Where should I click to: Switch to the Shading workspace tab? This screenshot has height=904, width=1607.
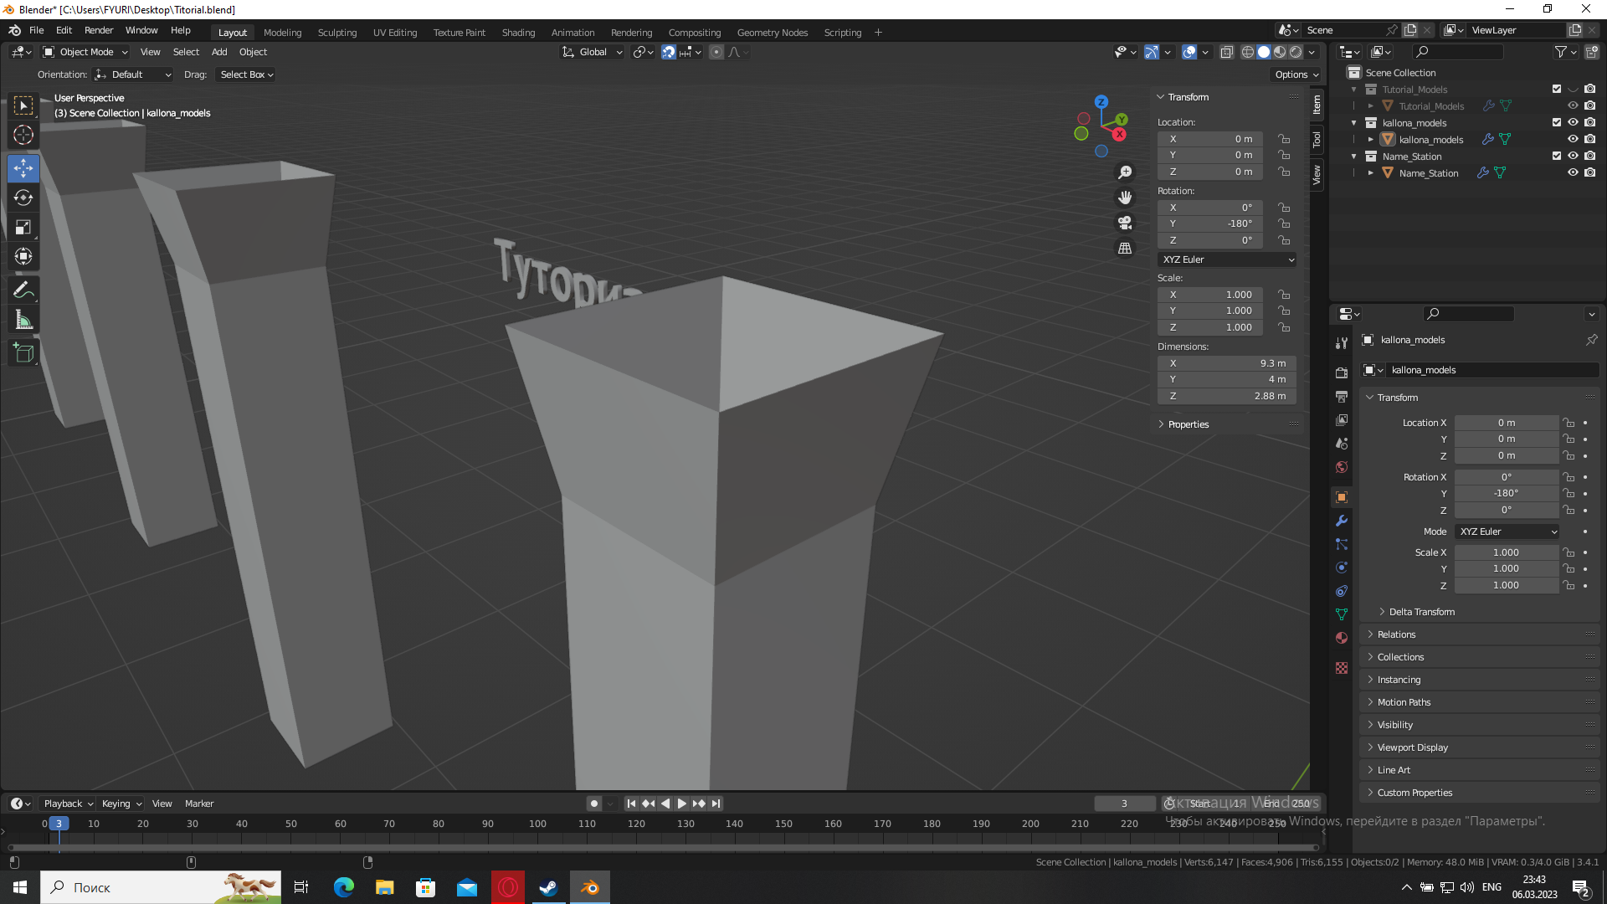(x=518, y=33)
